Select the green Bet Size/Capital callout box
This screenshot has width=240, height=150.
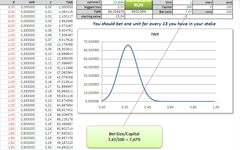124,137
